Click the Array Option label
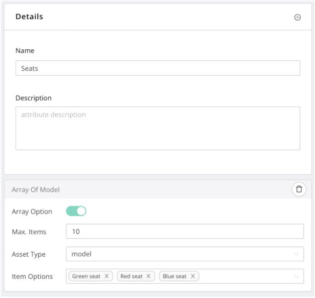The image size is (315, 298). tap(32, 212)
